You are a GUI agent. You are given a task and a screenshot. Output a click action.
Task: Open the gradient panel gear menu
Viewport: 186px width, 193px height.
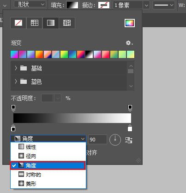click(129, 43)
